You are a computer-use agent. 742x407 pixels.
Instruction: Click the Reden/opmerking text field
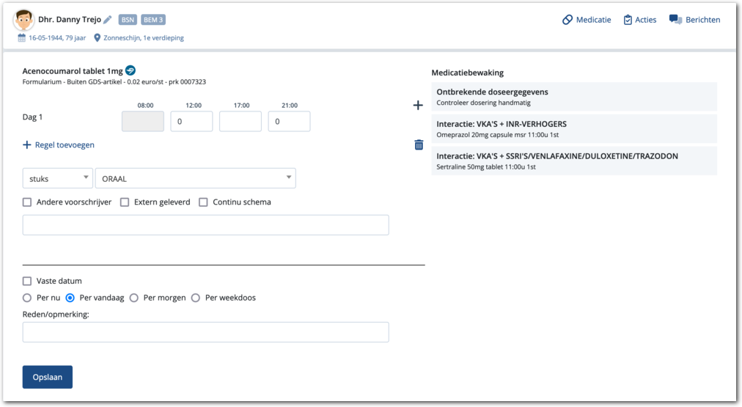click(205, 332)
